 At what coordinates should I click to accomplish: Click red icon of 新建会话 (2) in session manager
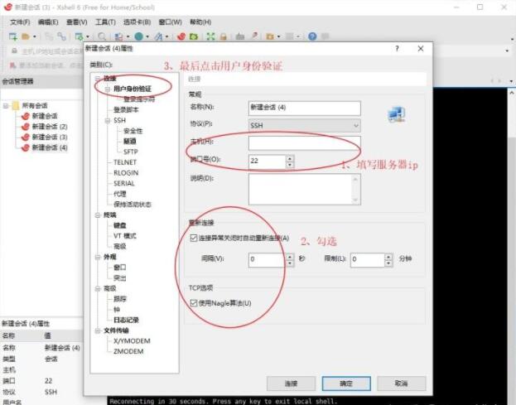26,127
